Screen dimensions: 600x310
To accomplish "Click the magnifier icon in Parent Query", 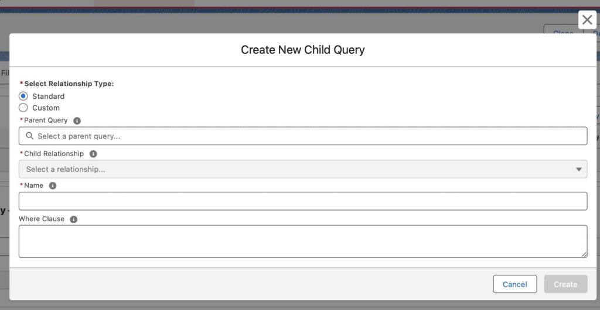I will [29, 136].
